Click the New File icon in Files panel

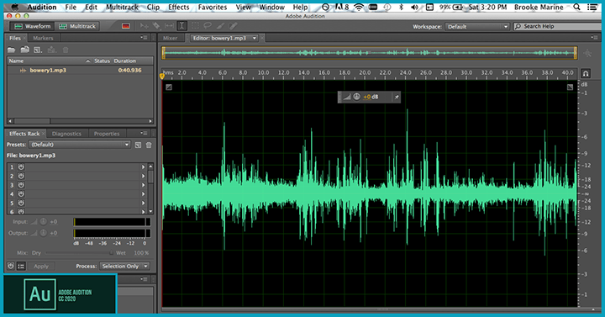pos(38,50)
